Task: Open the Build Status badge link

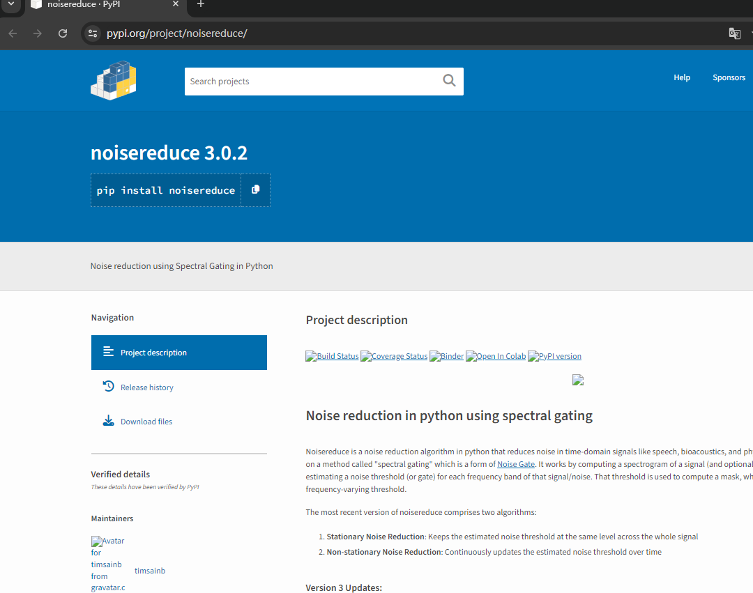Action: tap(332, 356)
